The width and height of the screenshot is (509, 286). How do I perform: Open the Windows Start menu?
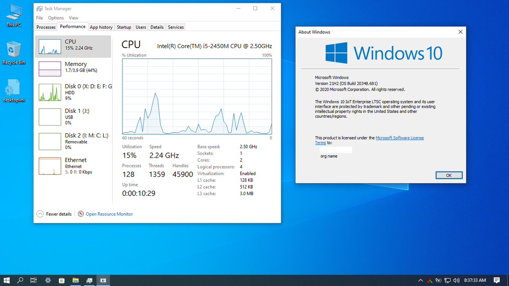6,280
